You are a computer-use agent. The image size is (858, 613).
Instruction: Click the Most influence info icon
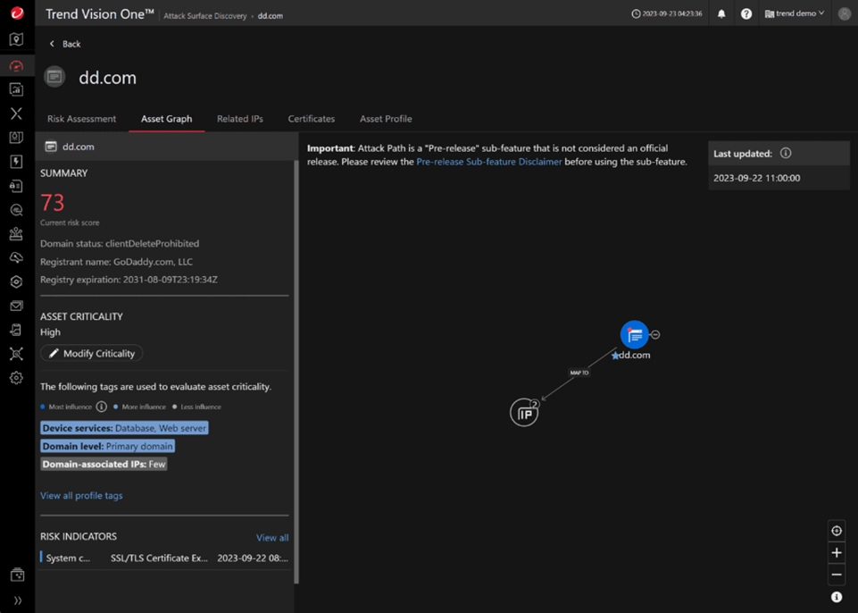point(101,407)
